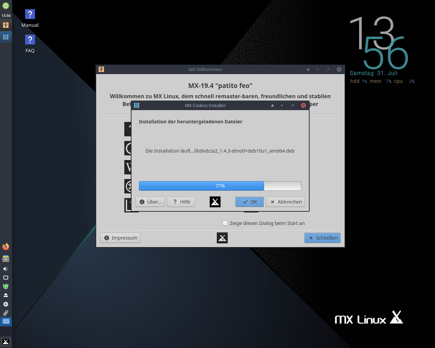
Task: Click the display/network tray icon
Action: (6, 278)
